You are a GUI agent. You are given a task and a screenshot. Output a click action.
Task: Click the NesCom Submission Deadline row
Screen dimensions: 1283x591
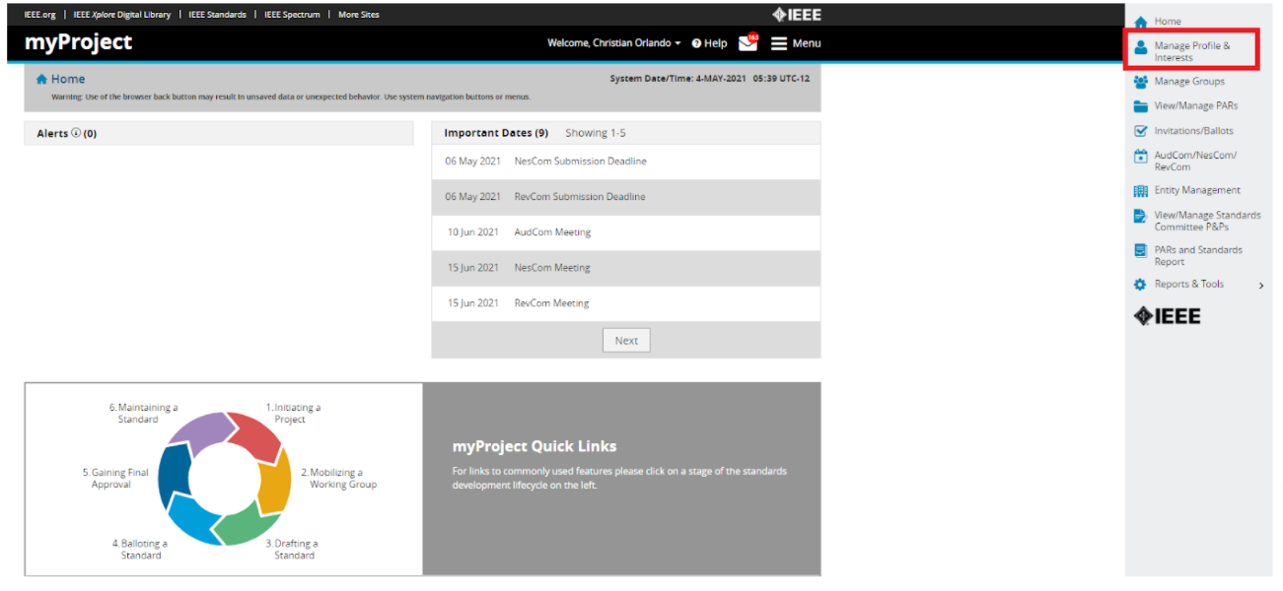click(x=626, y=162)
